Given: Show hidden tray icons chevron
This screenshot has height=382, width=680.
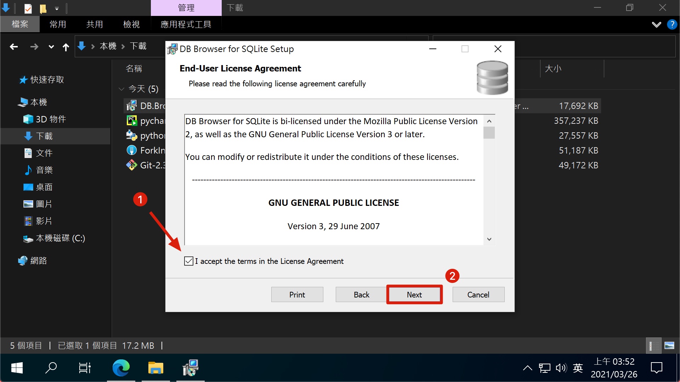Looking at the screenshot, I should (x=528, y=368).
